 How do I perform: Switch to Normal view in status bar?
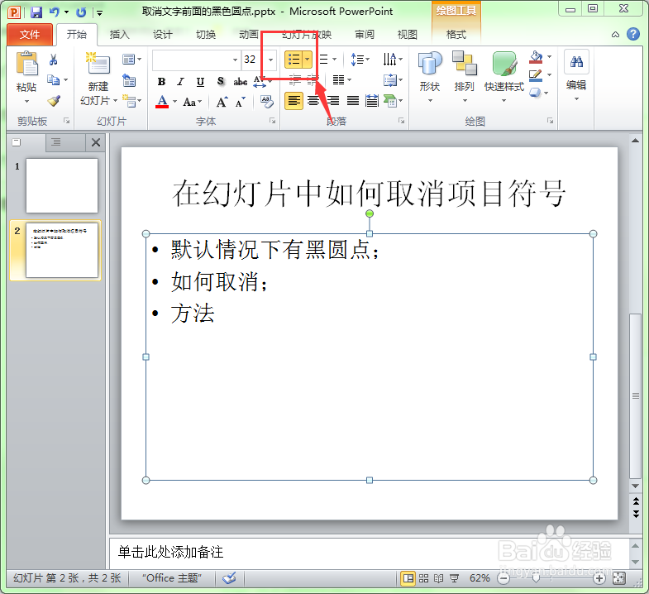point(408,577)
